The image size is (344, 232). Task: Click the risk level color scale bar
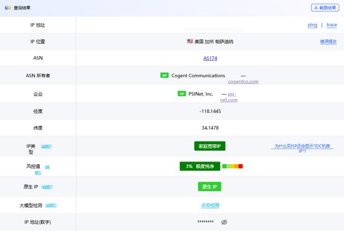[x=232, y=166]
